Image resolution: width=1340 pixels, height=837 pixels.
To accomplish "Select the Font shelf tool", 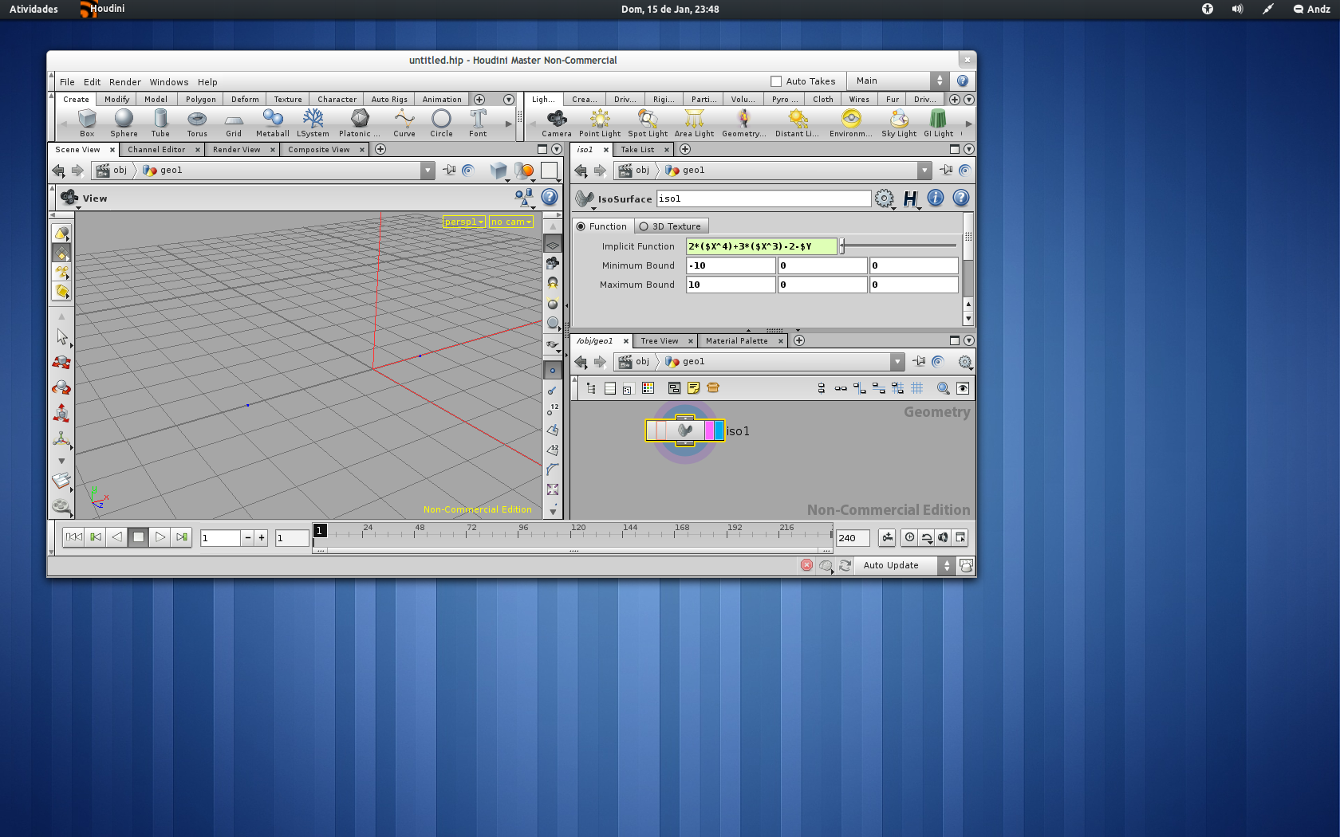I will (478, 123).
